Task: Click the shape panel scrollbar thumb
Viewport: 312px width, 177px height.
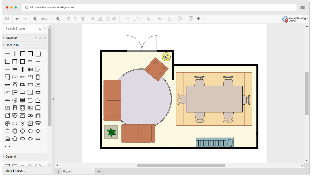Action: pyautogui.click(x=50, y=77)
